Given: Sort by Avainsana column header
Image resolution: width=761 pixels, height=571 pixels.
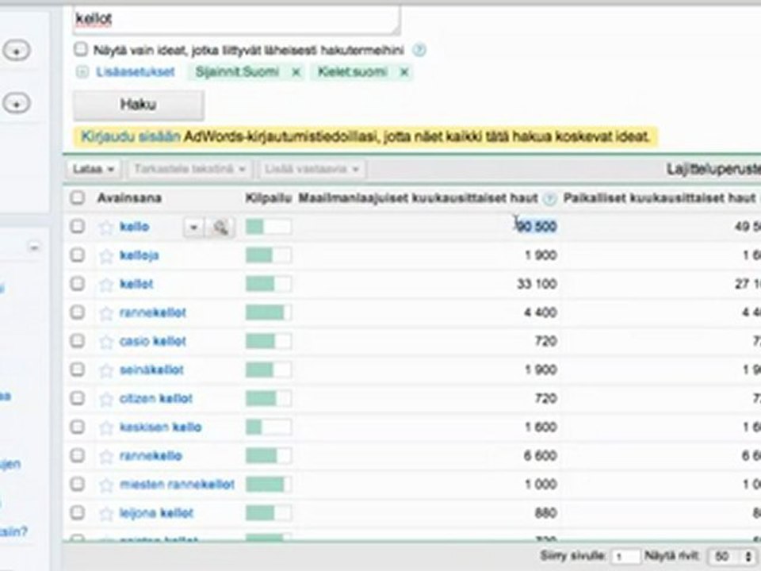Looking at the screenshot, I should (x=129, y=198).
